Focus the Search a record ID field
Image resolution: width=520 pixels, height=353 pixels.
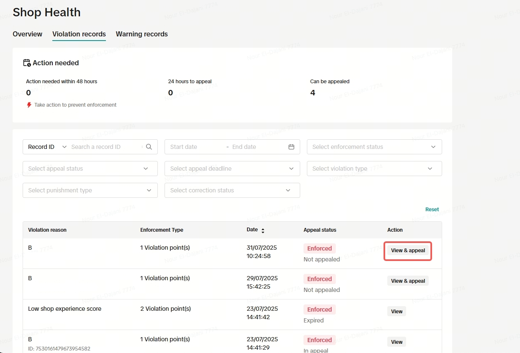(x=106, y=147)
